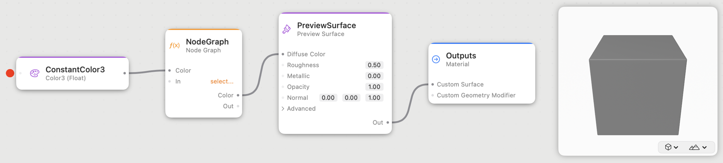This screenshot has width=723, height=163.
Task: Click the ConstantColor3 palette icon
Action: (x=35, y=73)
